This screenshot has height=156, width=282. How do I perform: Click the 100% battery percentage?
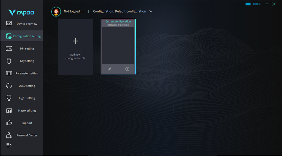[x=257, y=4]
